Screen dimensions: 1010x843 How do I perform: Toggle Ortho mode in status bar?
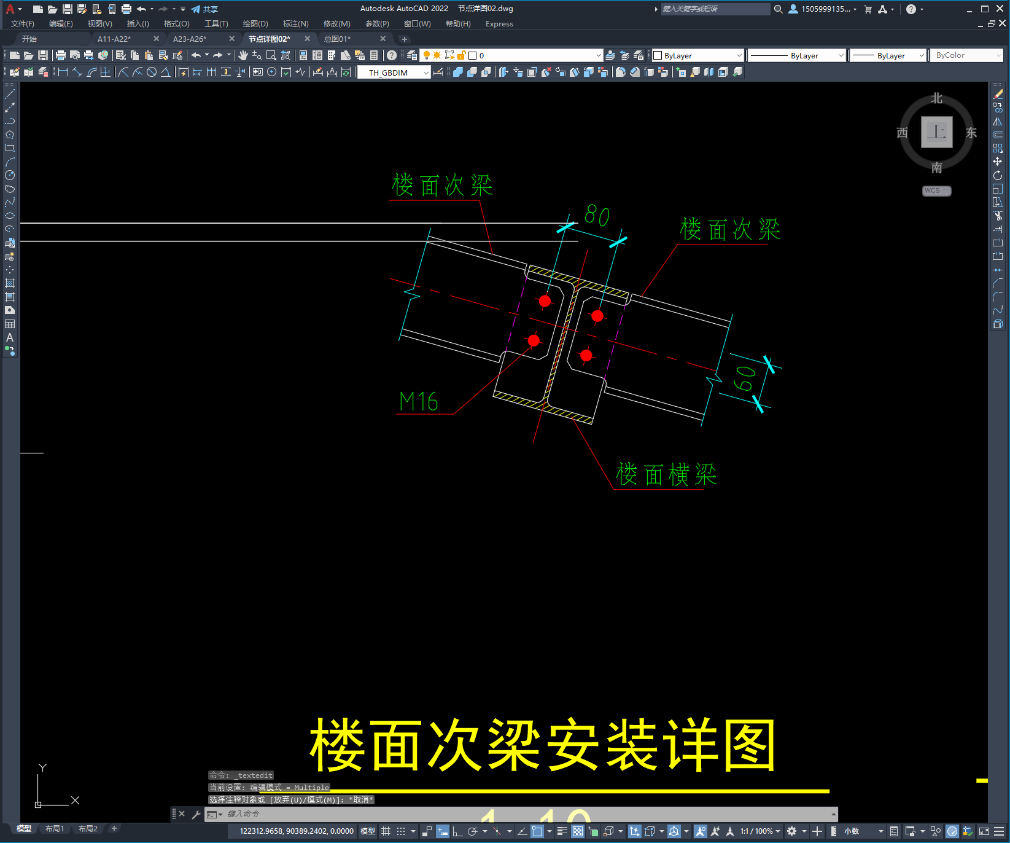pos(457,831)
